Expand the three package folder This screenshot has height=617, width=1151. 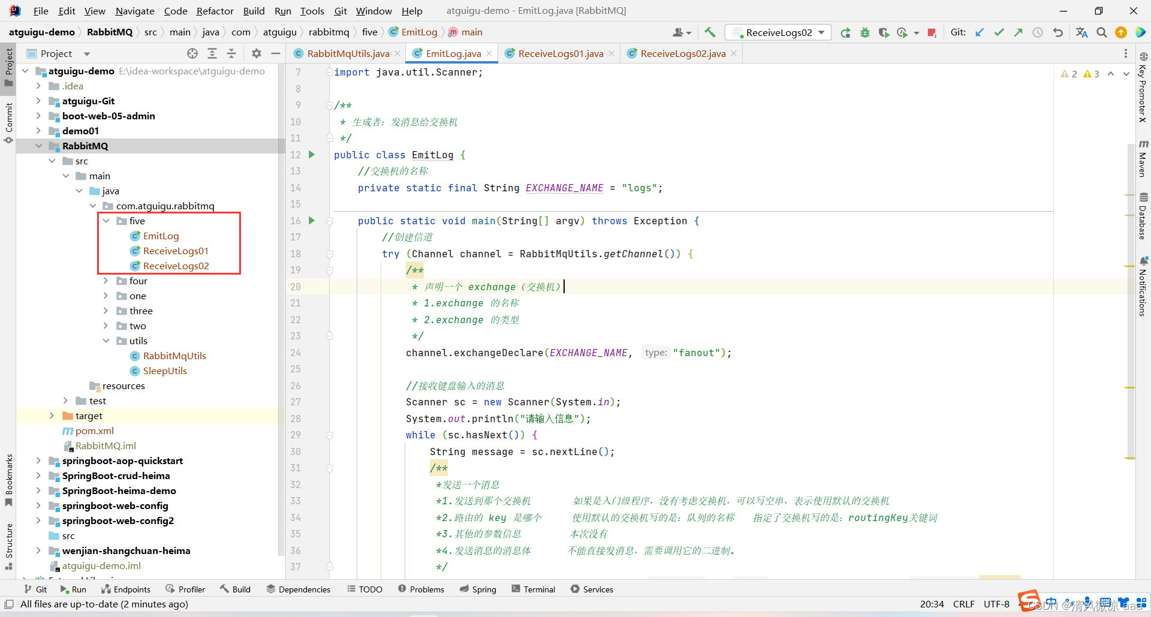(x=107, y=311)
